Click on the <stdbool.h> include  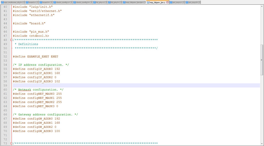pos(39,36)
